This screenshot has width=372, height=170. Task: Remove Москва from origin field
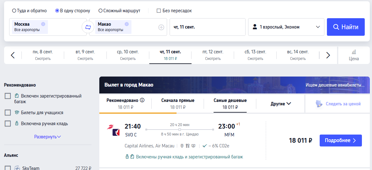43,24
